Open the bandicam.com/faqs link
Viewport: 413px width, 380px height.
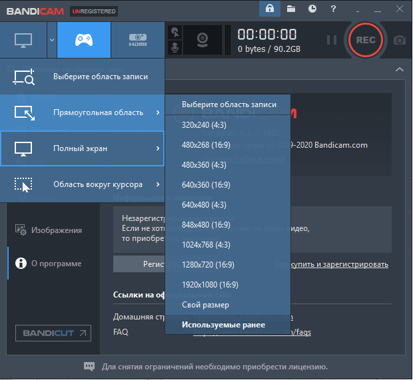tap(252, 332)
